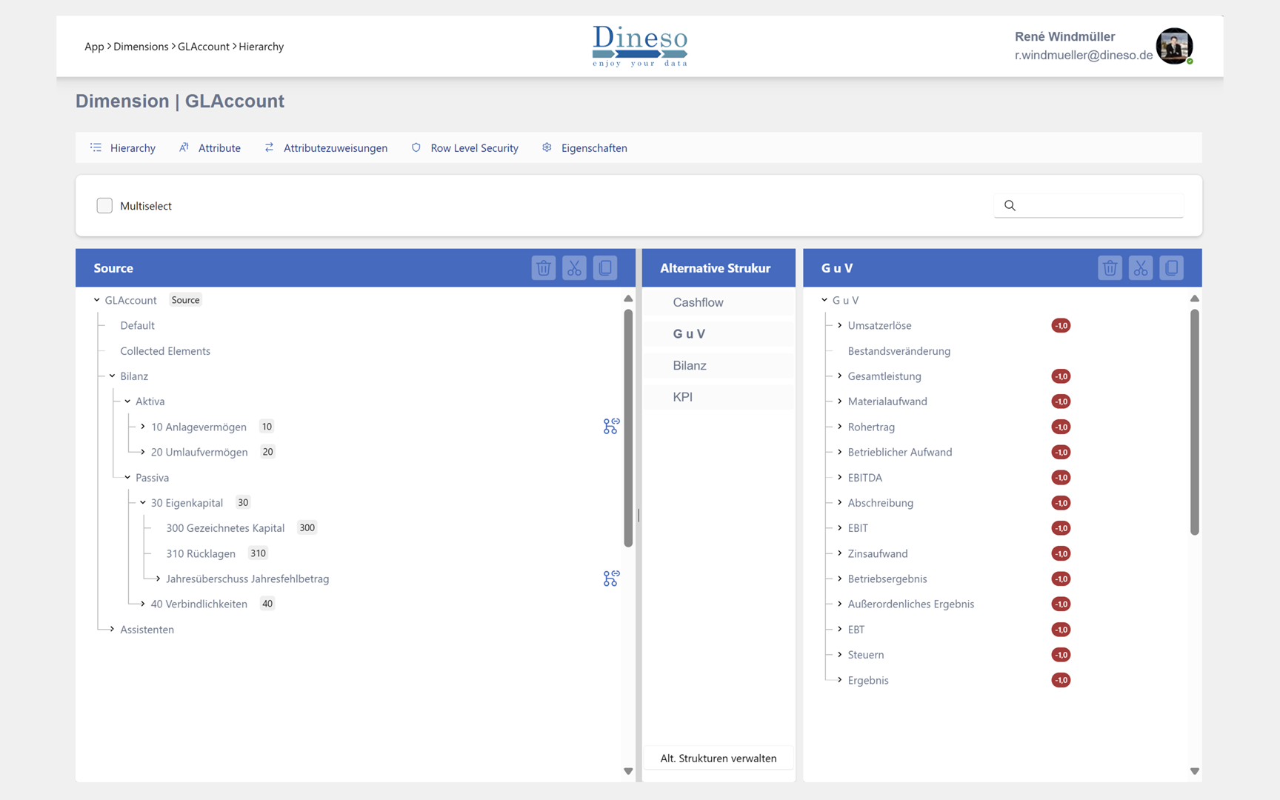Viewport: 1280px width, 800px height.
Task: Click link icon next to 10 Anlagevermögen
Action: pyautogui.click(x=610, y=427)
